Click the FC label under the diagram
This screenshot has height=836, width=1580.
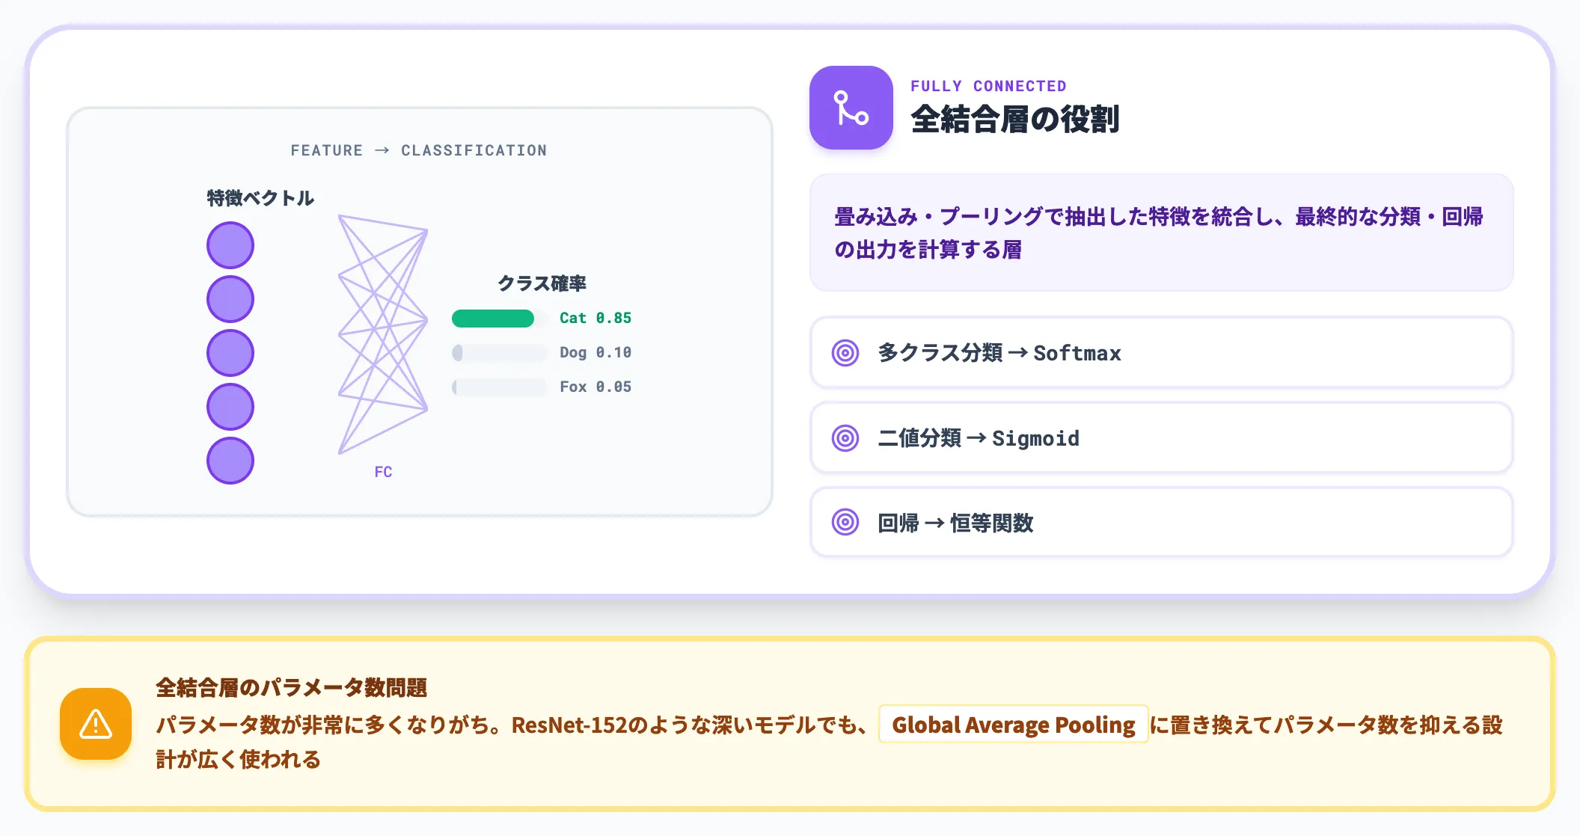(383, 472)
